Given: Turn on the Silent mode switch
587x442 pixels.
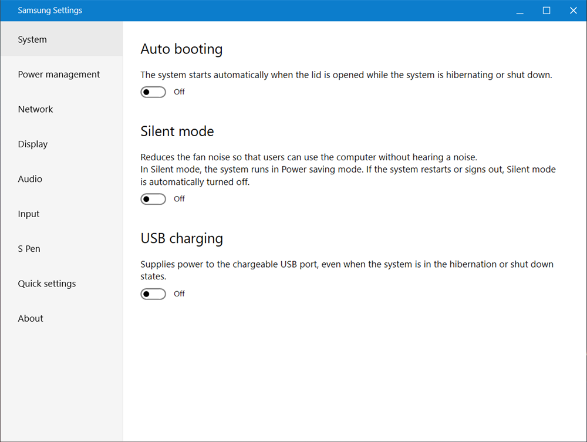Looking at the screenshot, I should [x=153, y=199].
